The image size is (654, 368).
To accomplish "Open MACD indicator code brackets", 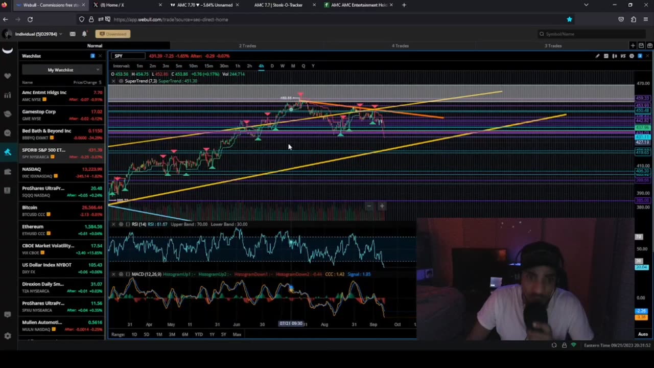I will tap(127, 274).
